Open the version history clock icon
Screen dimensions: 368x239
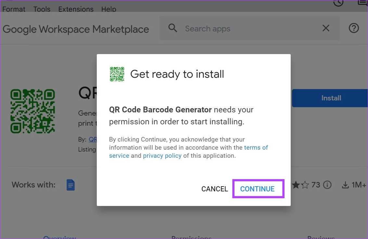click(x=338, y=3)
